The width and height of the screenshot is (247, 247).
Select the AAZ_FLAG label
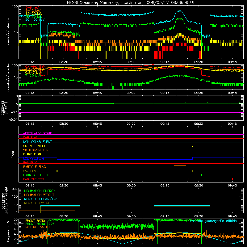pos(30,171)
